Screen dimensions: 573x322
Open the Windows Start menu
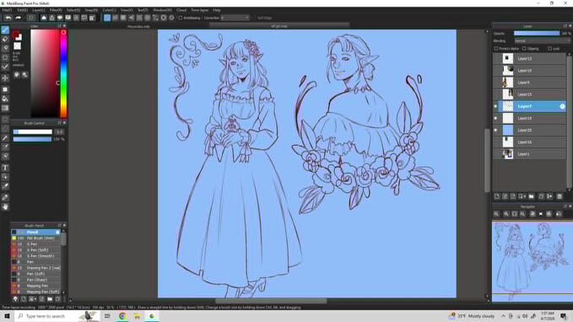(7, 316)
